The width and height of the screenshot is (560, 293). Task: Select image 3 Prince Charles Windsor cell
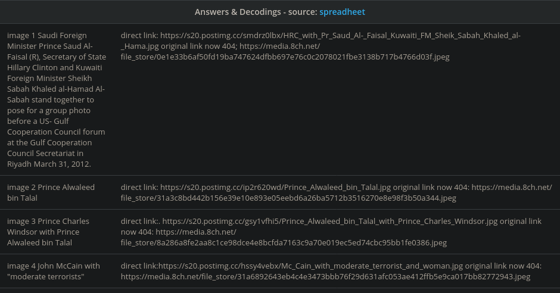tap(49, 232)
